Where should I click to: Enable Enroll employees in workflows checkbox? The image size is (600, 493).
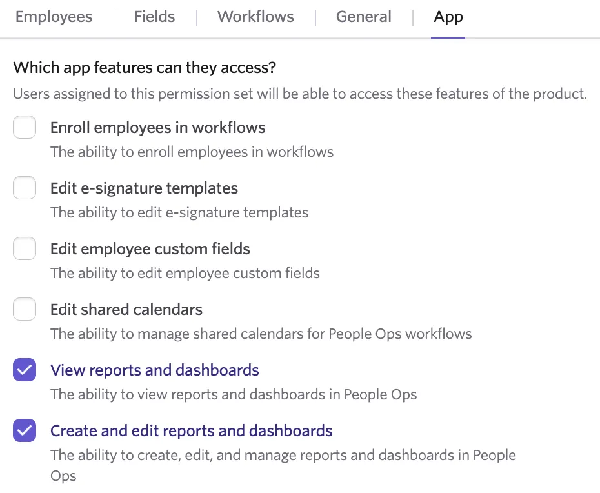point(25,127)
